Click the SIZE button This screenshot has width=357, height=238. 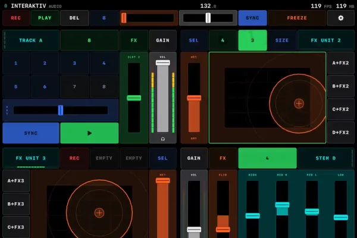[282, 40]
